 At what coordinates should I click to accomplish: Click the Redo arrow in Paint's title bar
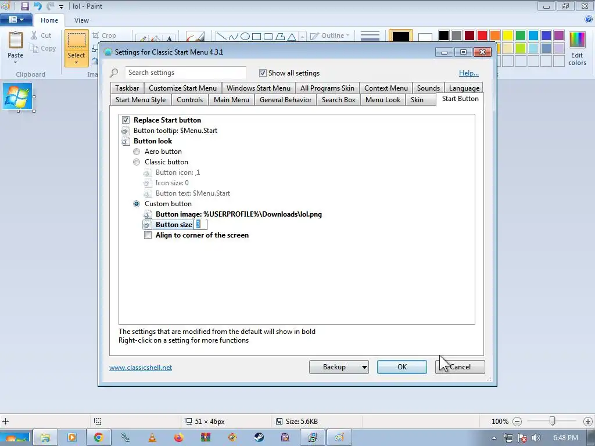50,6
